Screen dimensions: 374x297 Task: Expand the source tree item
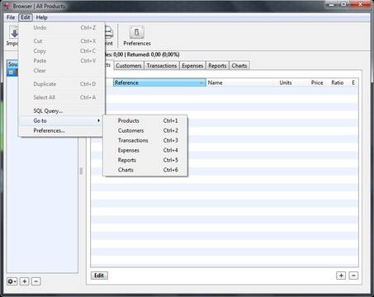[11, 73]
